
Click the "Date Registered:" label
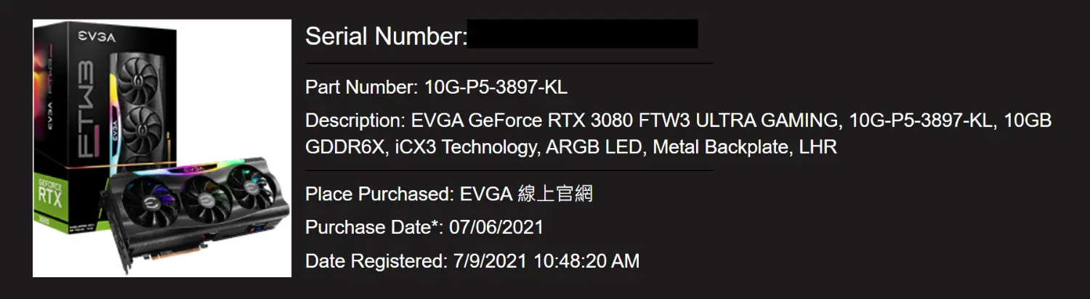coord(376,261)
